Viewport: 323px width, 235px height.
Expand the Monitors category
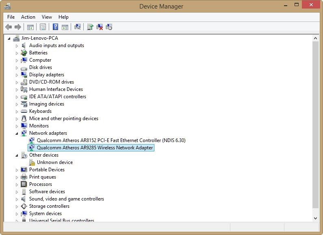click(17, 126)
